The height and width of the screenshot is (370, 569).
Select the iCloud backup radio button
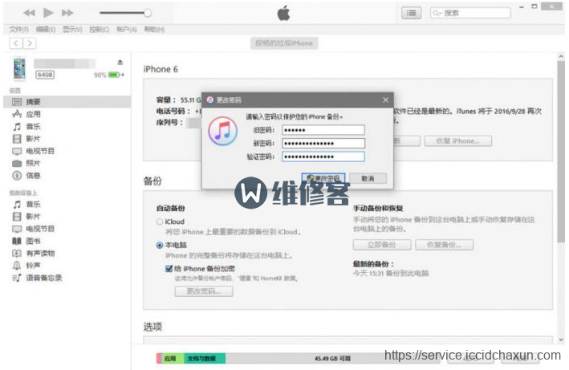(160, 222)
